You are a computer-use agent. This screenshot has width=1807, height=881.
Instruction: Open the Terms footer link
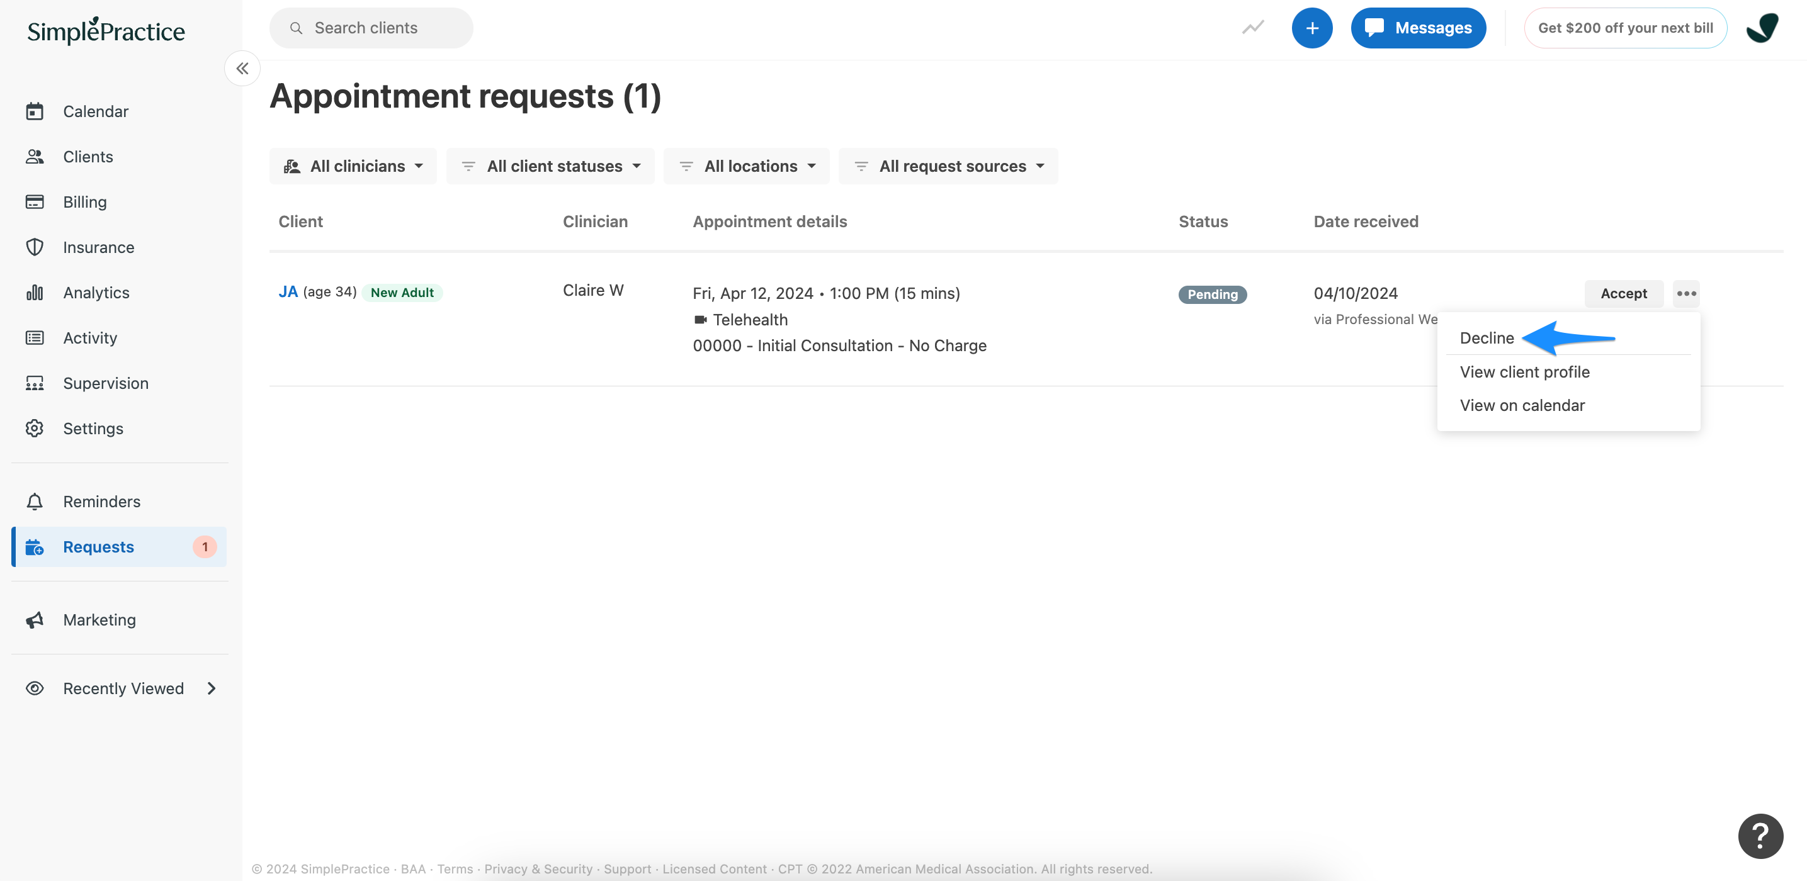[x=455, y=868]
